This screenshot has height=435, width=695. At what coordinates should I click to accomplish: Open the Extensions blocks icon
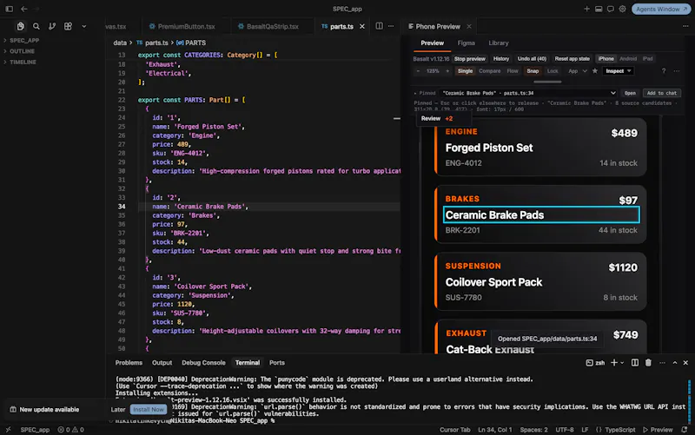click(x=68, y=27)
